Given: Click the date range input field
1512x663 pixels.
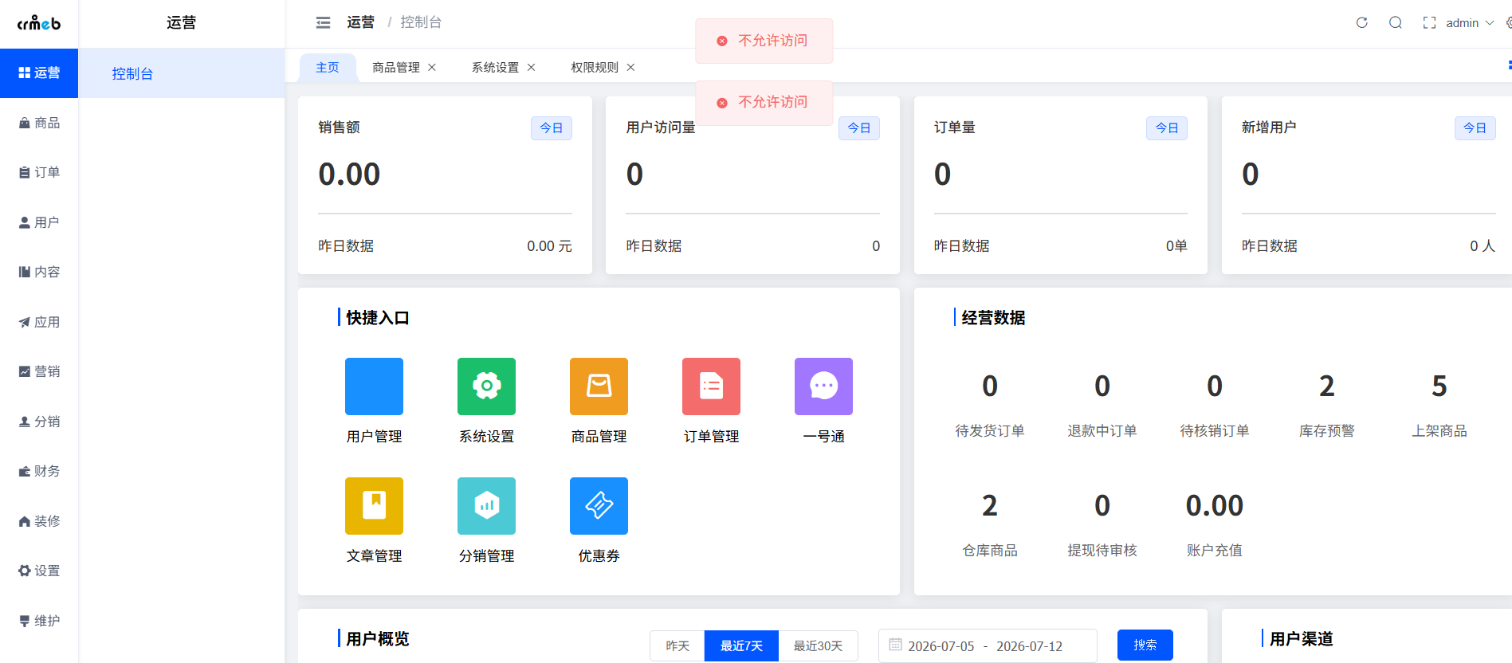Looking at the screenshot, I should point(988,645).
